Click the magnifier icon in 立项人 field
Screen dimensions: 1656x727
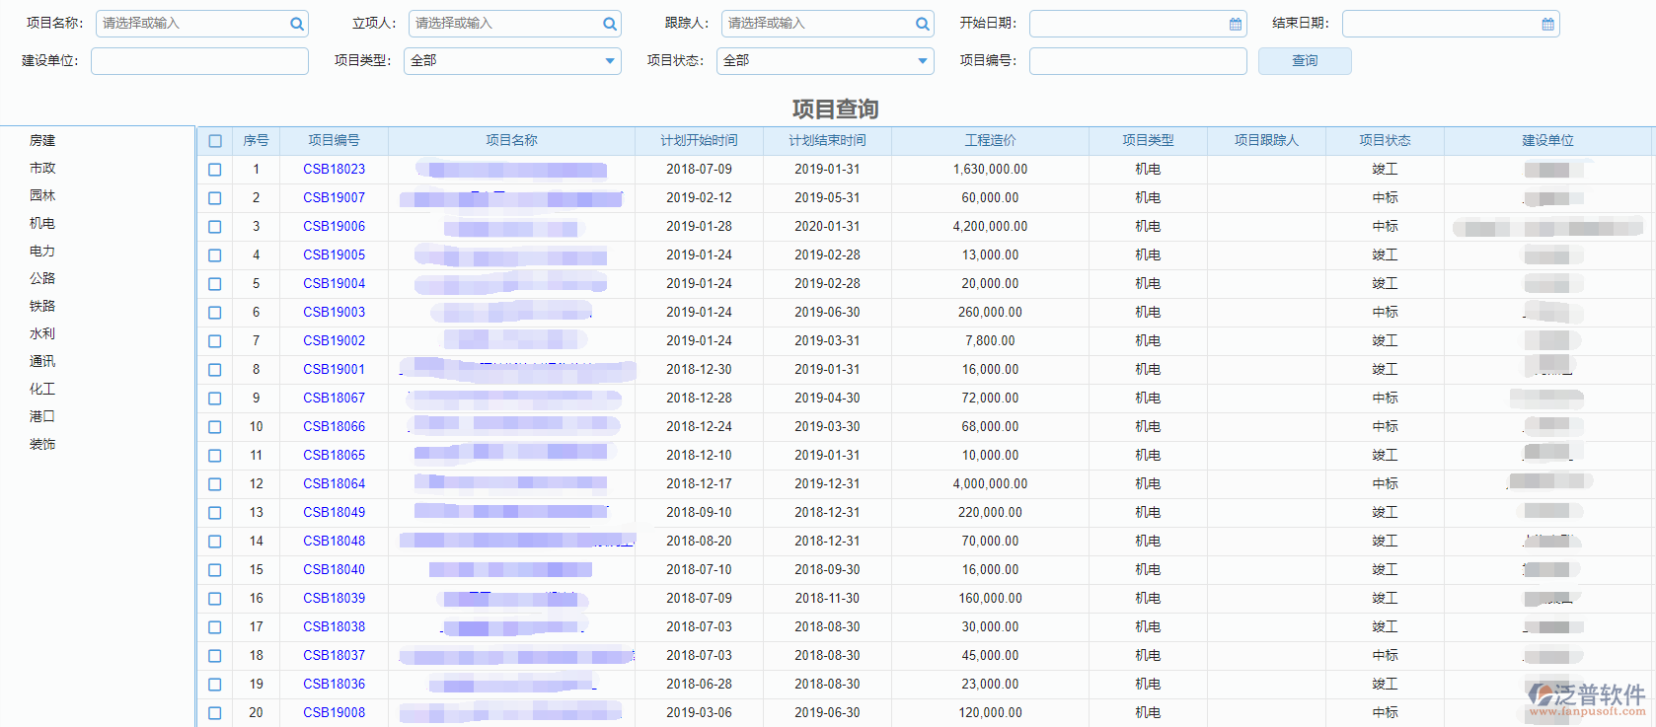coord(610,24)
